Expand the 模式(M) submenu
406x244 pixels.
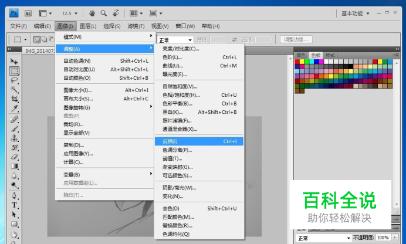tap(106, 37)
